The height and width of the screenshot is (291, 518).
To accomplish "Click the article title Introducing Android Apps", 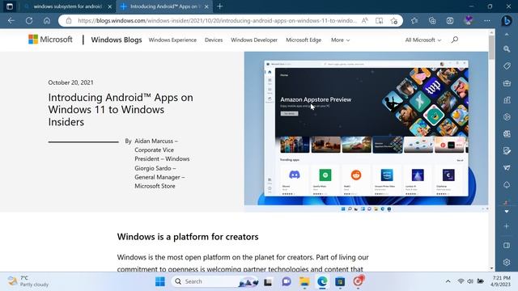I will pos(121,110).
